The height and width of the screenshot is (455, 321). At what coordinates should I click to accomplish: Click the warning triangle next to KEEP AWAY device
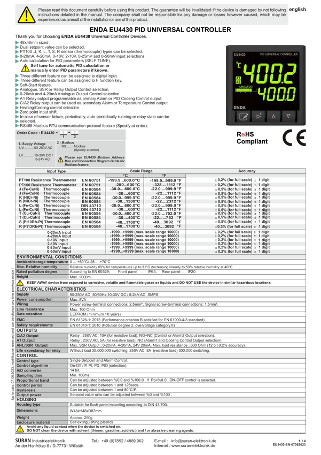[x=20, y=283]
